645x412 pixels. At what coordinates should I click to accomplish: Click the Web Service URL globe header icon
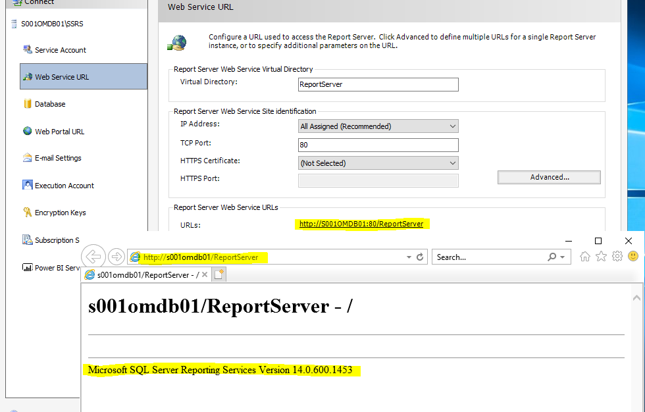click(x=177, y=43)
